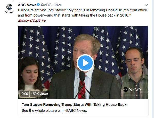The width and height of the screenshot is (154, 118).
Task: Click the ABC News profile avatar
Action: pos(9,9)
